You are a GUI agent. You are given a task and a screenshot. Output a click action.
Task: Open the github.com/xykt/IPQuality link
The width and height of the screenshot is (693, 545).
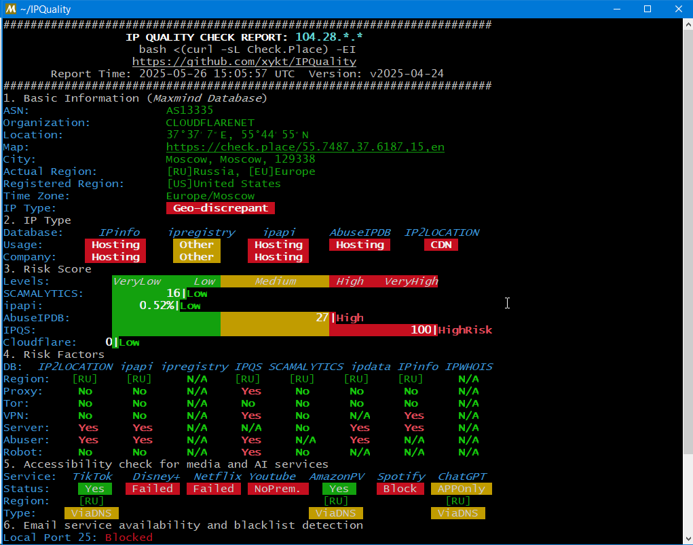click(x=244, y=62)
